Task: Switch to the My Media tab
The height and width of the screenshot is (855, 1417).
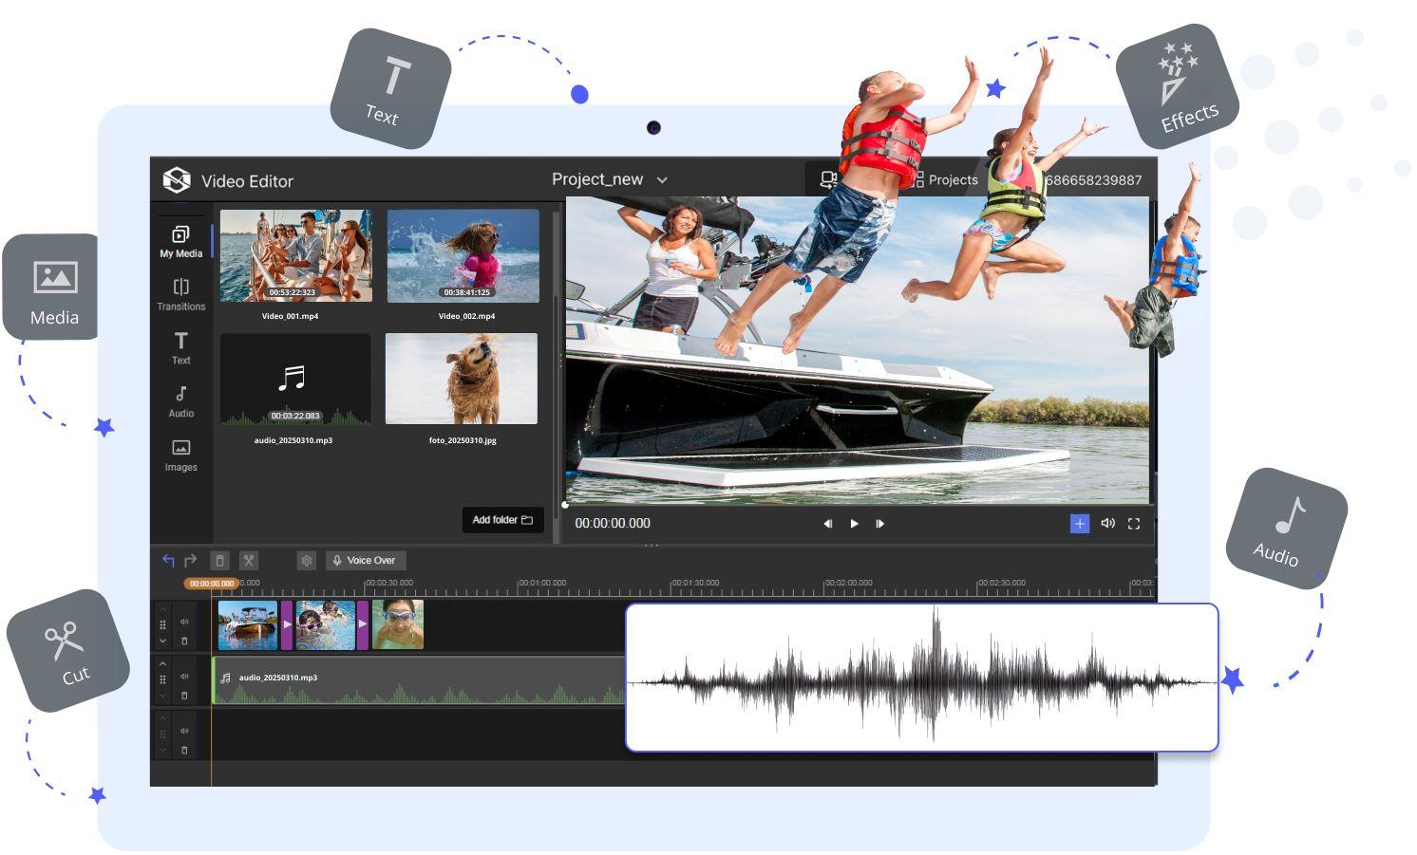Action: 180,241
